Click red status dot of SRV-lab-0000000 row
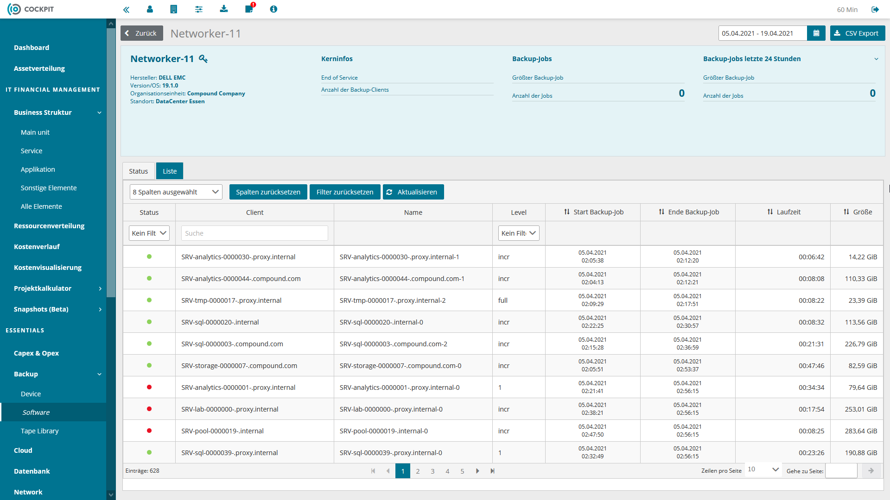The width and height of the screenshot is (890, 500). point(149,409)
